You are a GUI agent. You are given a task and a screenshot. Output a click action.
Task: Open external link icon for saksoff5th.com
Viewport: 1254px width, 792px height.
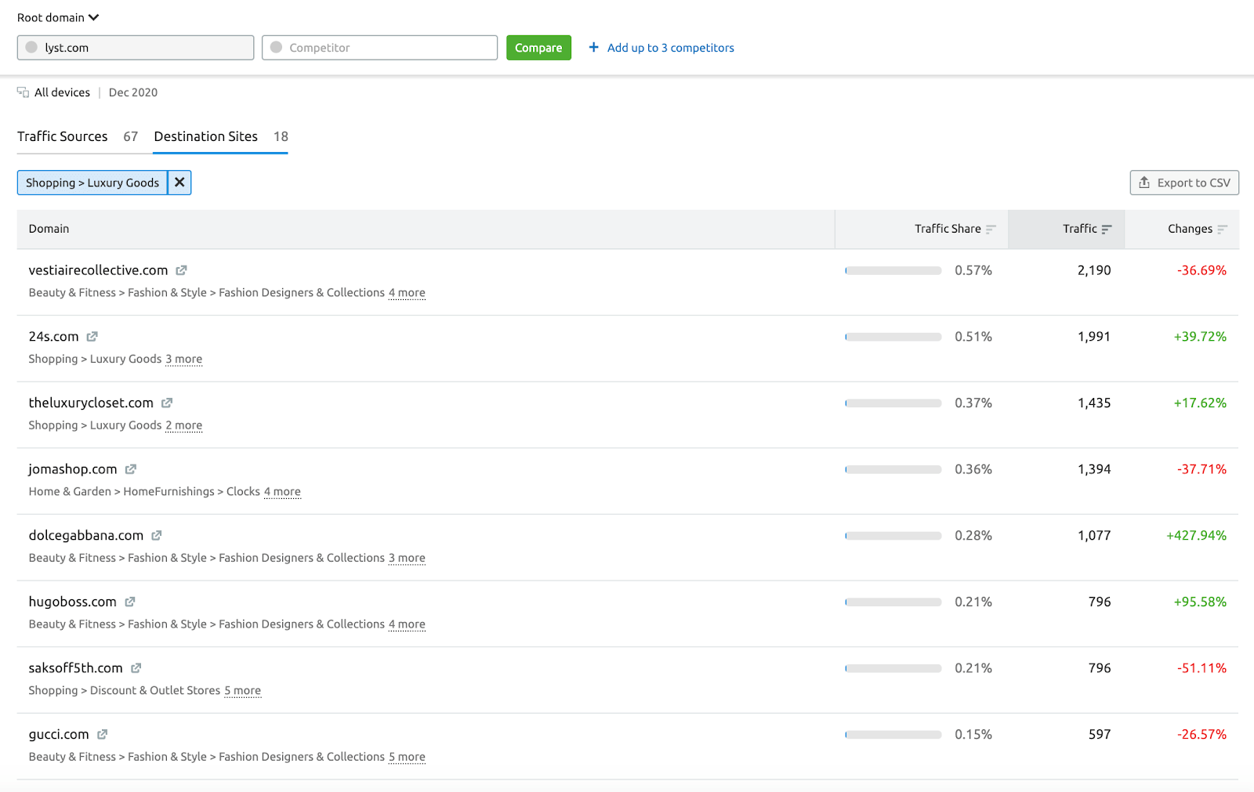pos(136,668)
